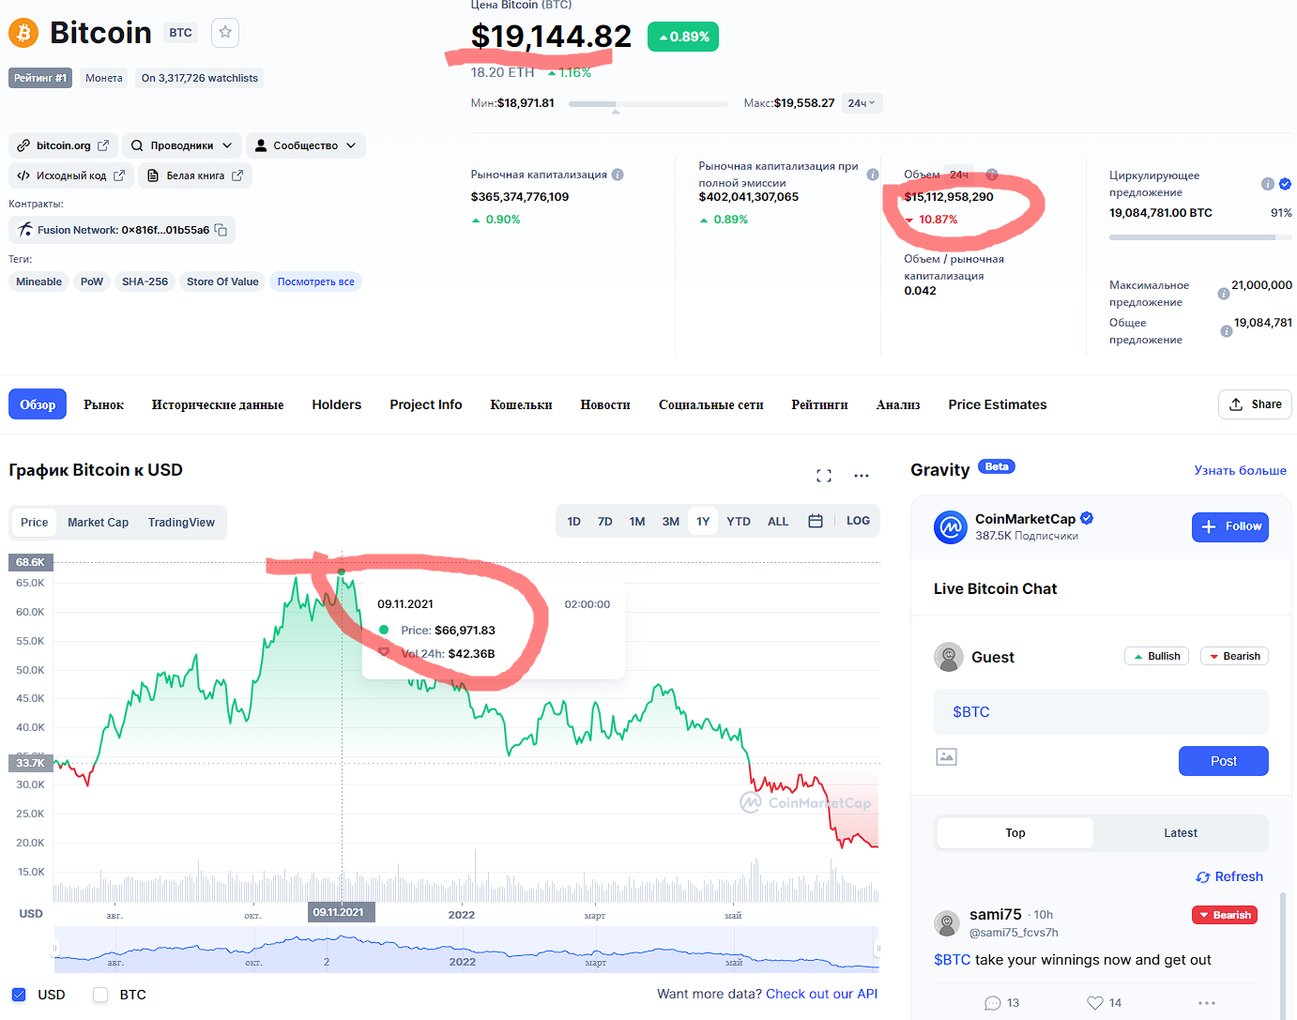Click the low-high price range slider

tap(648, 104)
